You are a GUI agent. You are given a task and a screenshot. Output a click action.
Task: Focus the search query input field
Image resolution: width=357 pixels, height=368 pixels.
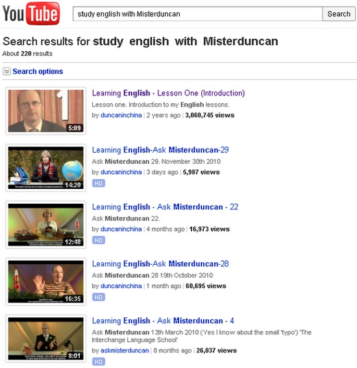pos(197,14)
